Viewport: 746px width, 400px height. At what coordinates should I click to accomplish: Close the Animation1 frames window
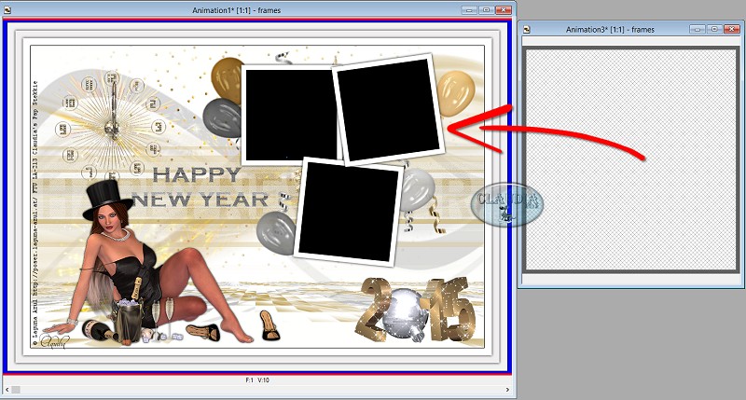(x=503, y=10)
